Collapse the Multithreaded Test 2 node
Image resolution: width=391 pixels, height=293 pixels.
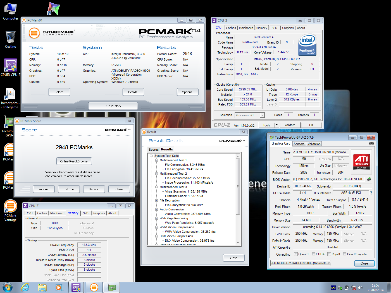coord(157,174)
